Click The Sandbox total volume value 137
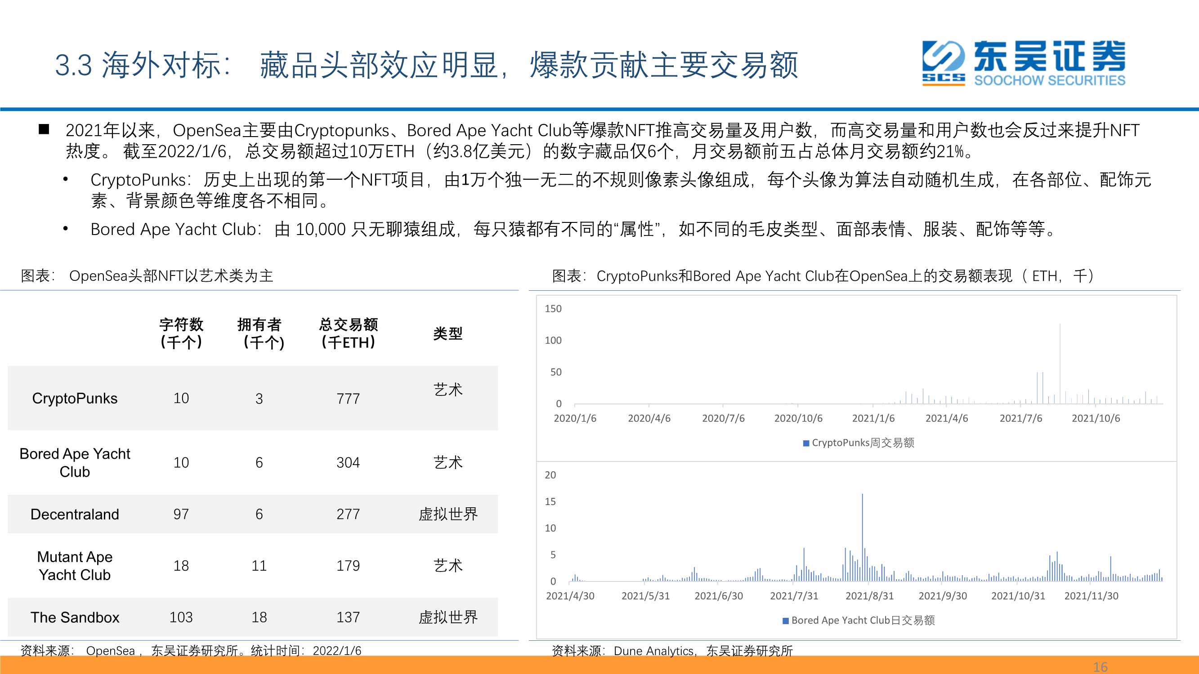 (348, 618)
